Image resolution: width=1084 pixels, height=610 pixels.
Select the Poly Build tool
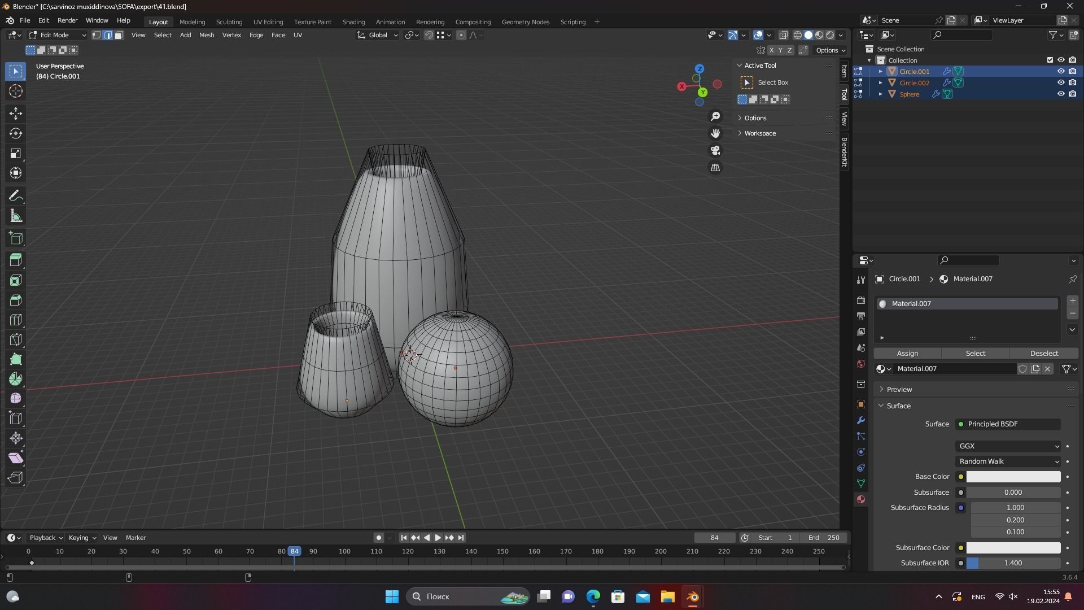pyautogui.click(x=16, y=359)
